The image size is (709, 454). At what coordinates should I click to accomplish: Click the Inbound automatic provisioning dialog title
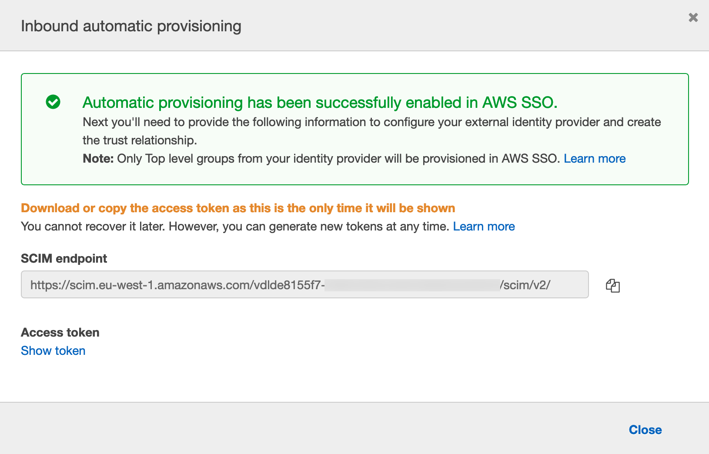tap(131, 26)
